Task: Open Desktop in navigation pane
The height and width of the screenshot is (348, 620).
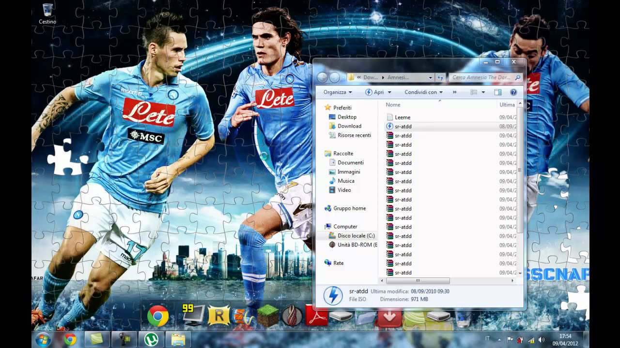Action: (347, 117)
